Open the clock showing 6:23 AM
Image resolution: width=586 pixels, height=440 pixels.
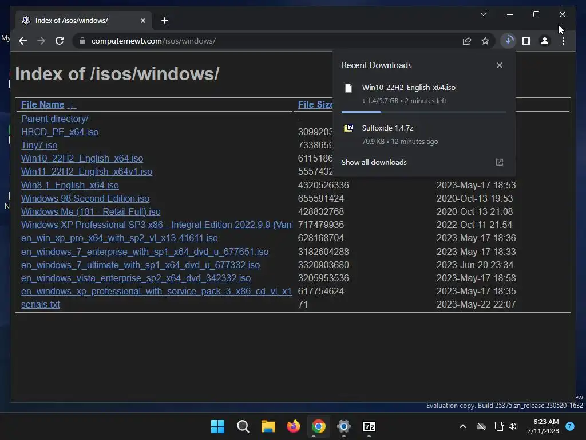click(x=543, y=426)
